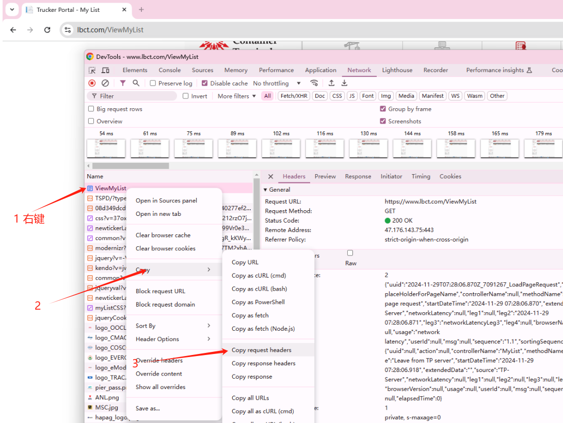The height and width of the screenshot is (423, 563).
Task: Uncheck Group by frame
Action: [383, 109]
